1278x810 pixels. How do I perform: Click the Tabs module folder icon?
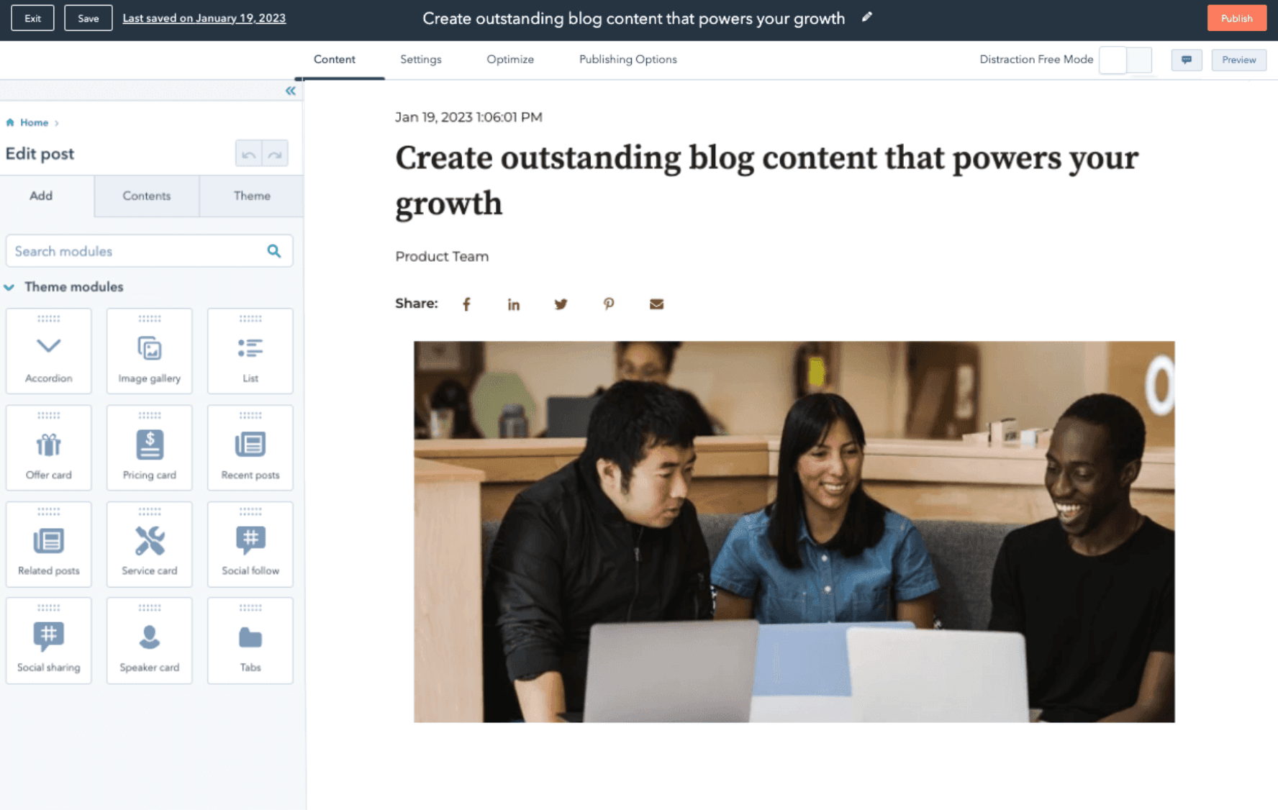pos(250,637)
